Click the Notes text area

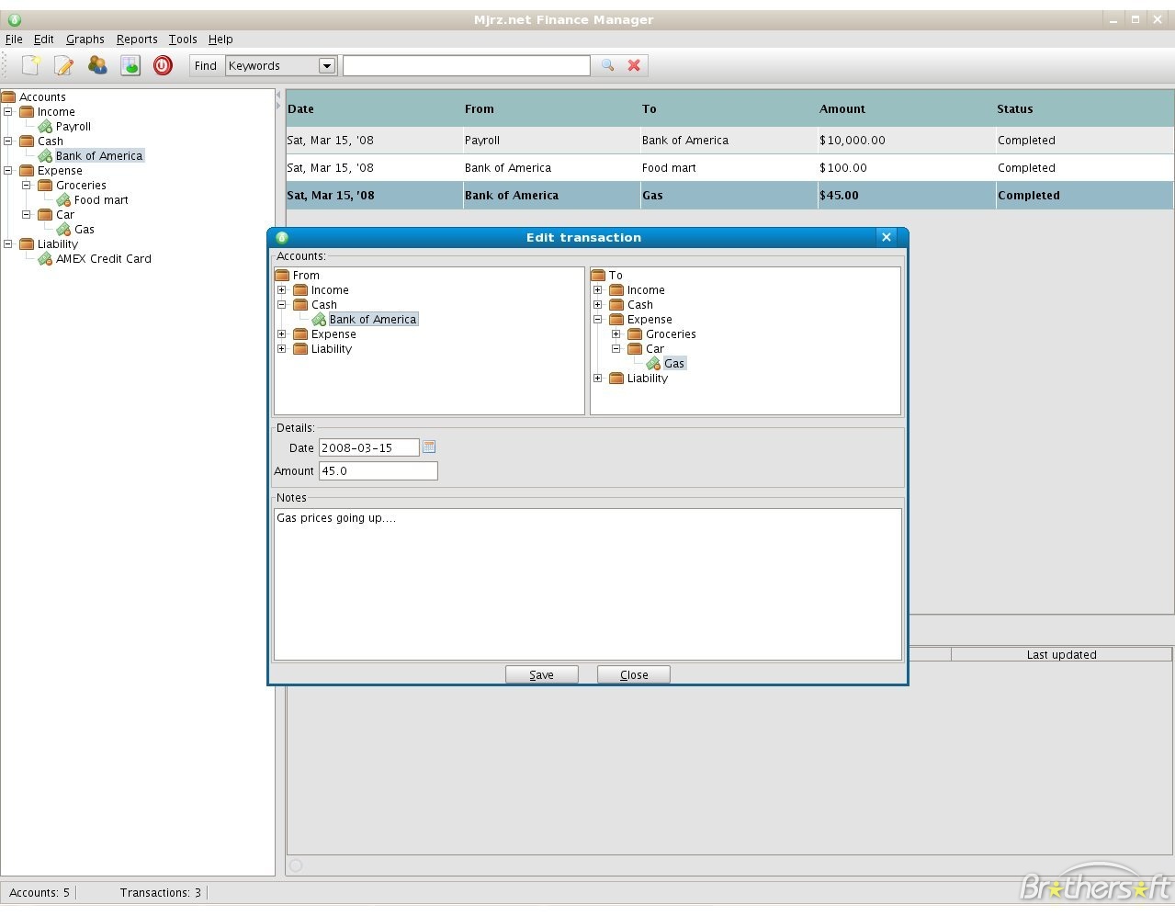pos(588,584)
